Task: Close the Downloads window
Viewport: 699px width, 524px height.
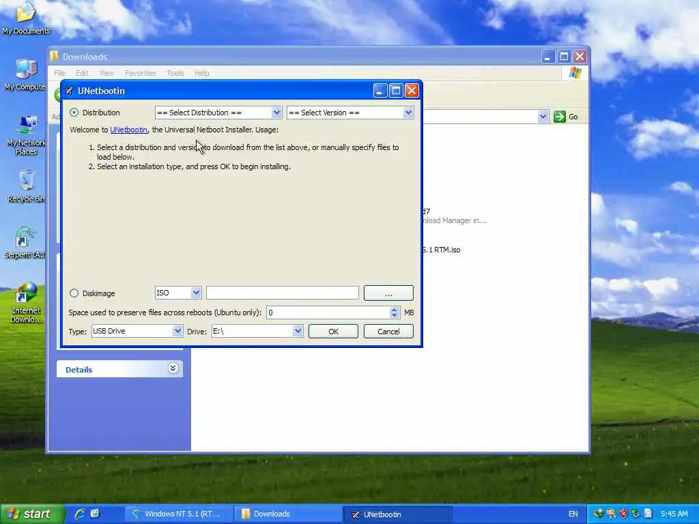Action: pos(580,57)
